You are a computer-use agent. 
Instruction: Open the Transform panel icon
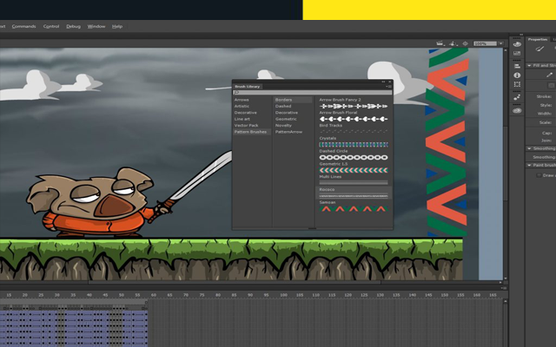tap(517, 86)
